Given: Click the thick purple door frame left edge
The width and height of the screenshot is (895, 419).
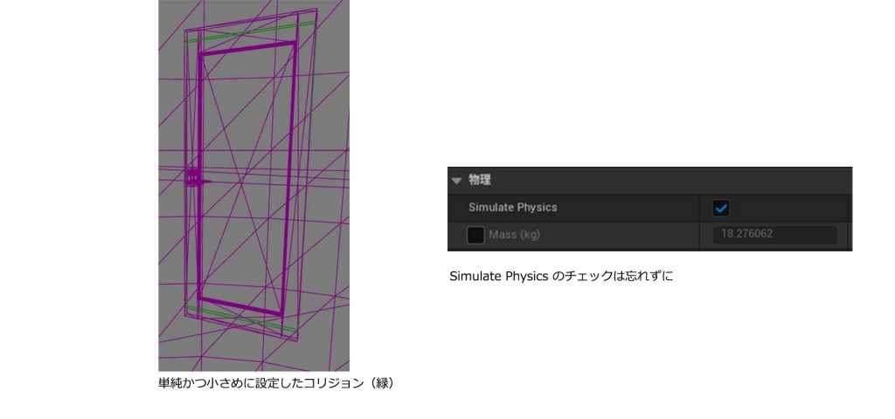Looking at the screenshot, I should point(199,175).
